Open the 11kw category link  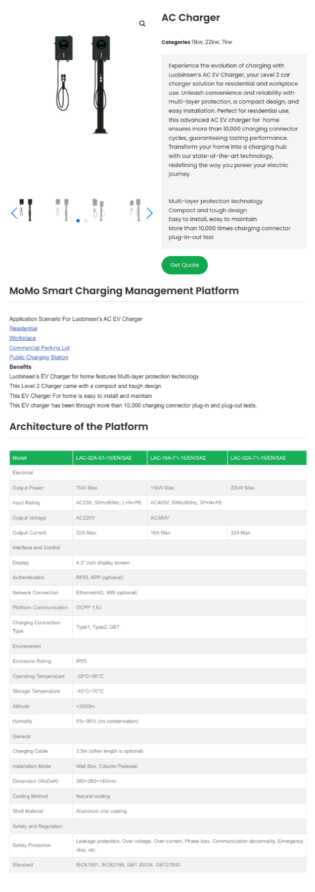coord(197,42)
